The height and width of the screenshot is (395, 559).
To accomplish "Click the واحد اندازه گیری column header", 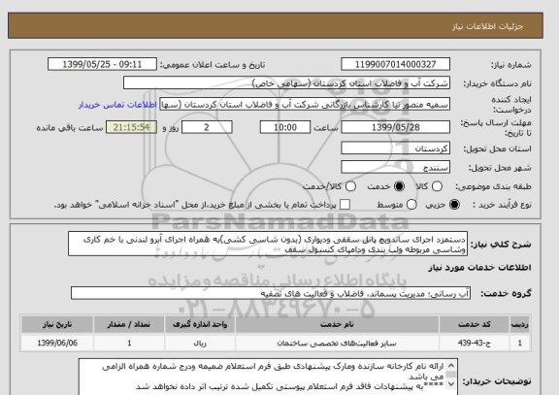I will click(x=200, y=324).
